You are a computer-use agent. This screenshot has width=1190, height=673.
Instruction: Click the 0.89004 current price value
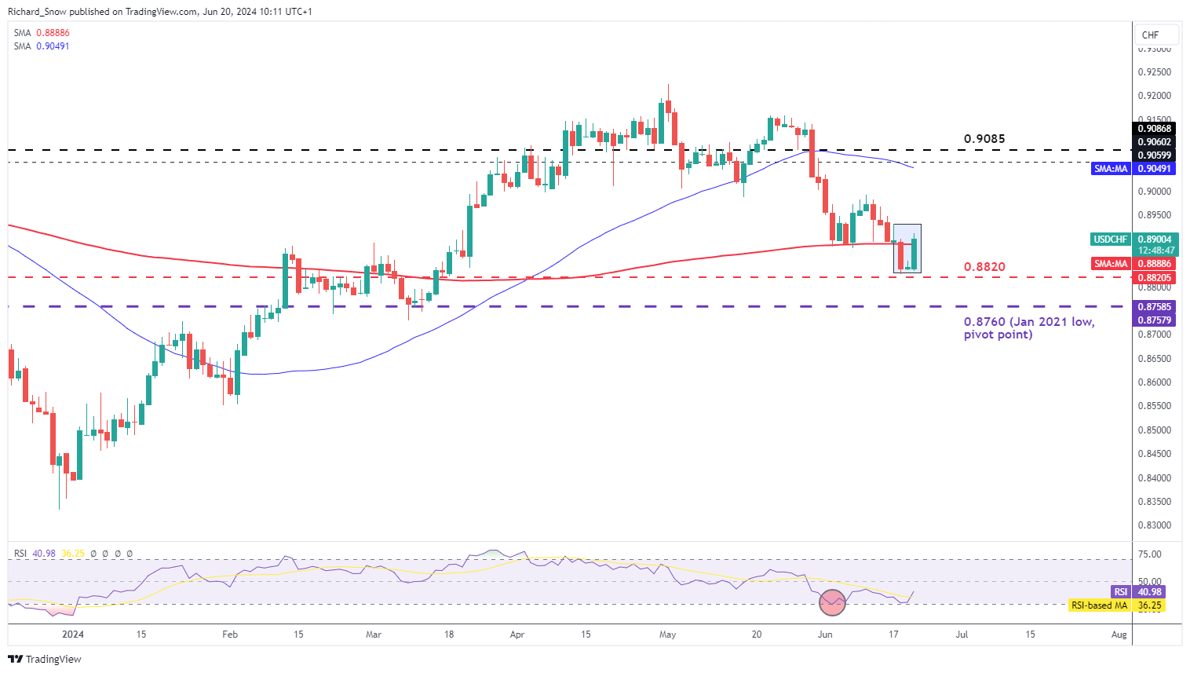[x=1155, y=240]
